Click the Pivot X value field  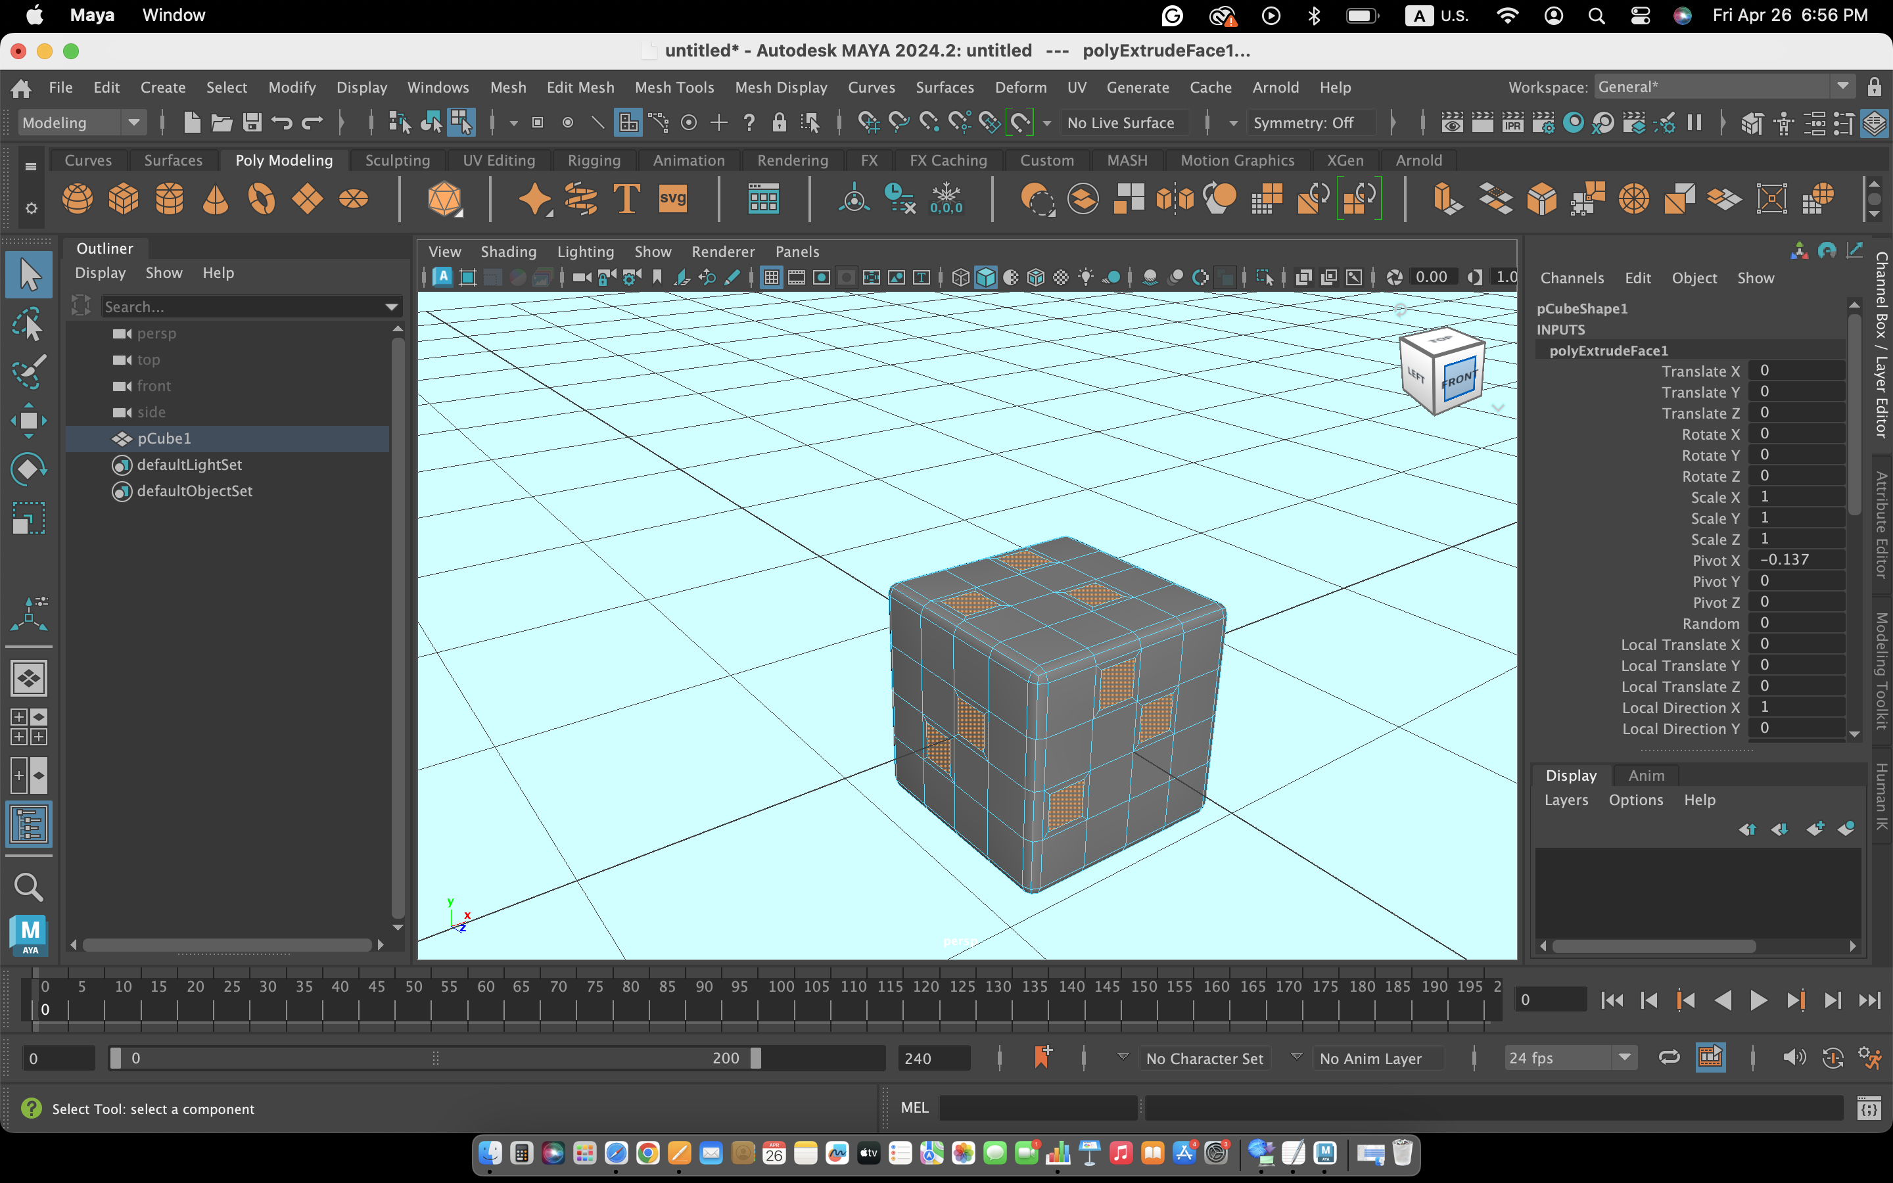click(1798, 560)
